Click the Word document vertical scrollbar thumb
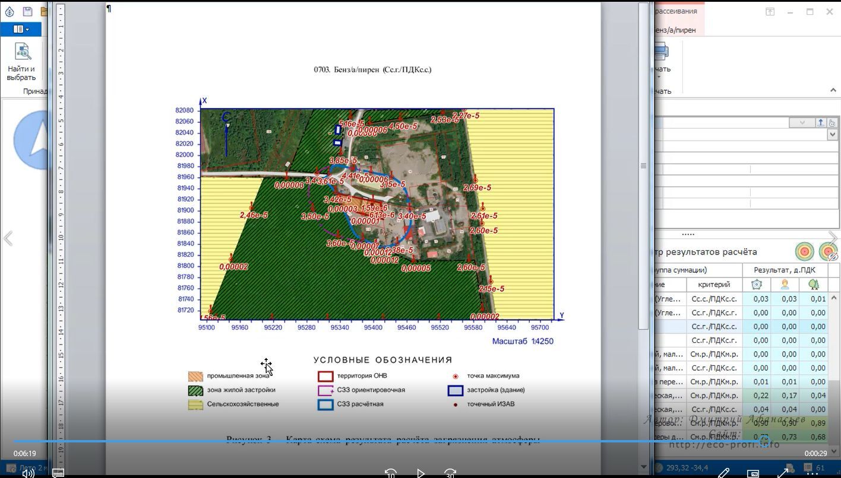This screenshot has width=841, height=478. click(643, 166)
